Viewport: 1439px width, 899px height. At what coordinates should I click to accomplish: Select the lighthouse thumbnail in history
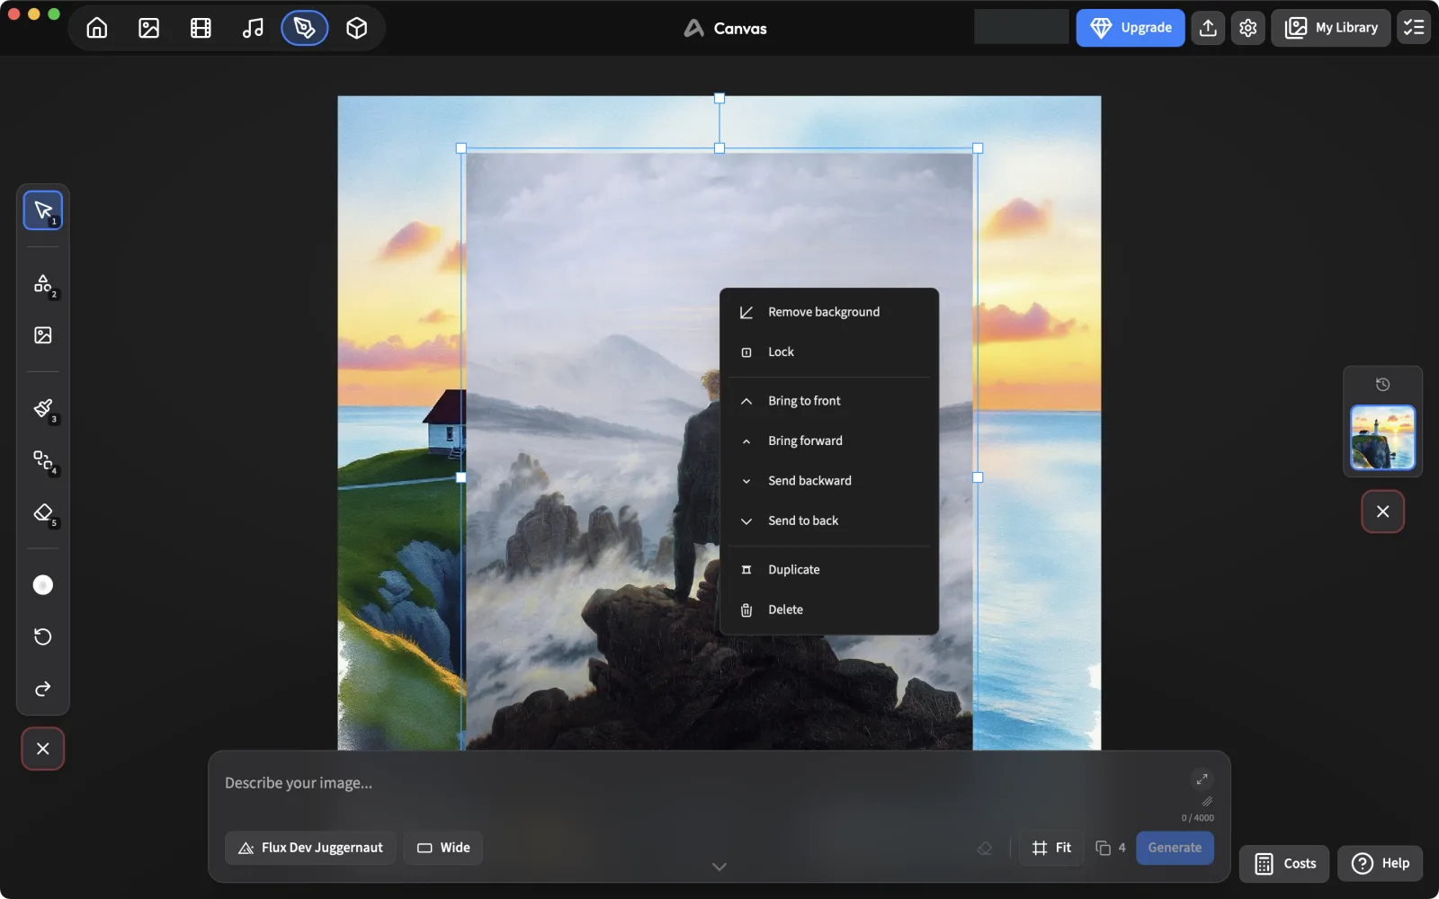(x=1383, y=438)
